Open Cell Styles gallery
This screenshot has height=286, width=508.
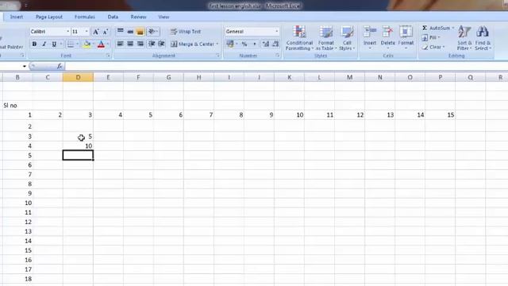click(x=347, y=38)
